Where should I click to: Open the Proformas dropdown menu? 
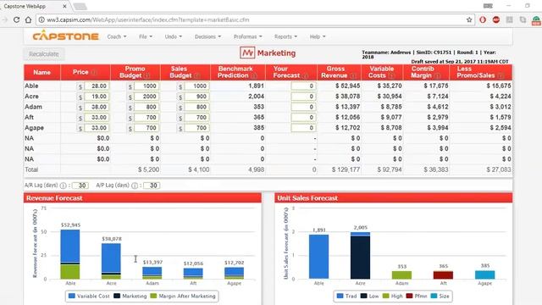[247, 36]
